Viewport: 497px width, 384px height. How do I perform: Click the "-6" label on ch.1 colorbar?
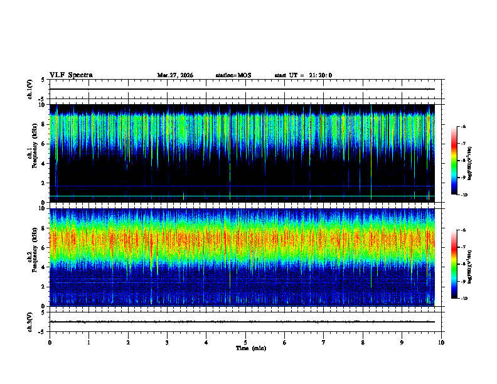click(463, 127)
